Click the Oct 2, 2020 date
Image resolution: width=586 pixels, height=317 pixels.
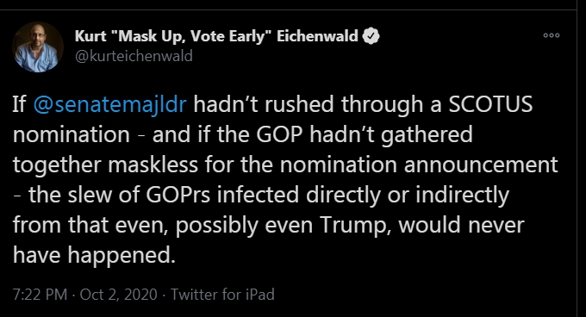(118, 295)
